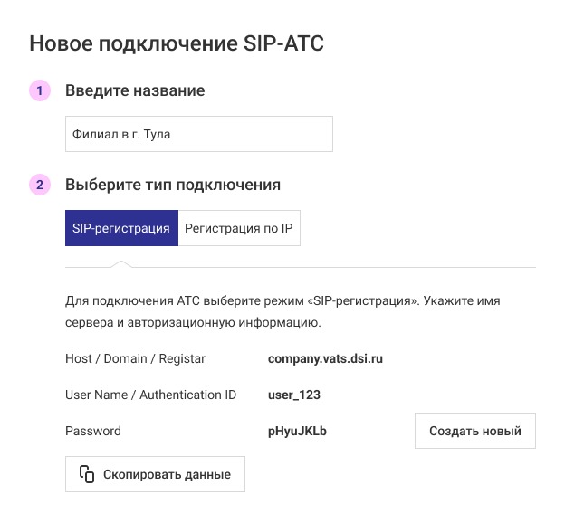
Task: Click the pointer notch under the SIP-регистрация tab
Action: click(x=121, y=264)
